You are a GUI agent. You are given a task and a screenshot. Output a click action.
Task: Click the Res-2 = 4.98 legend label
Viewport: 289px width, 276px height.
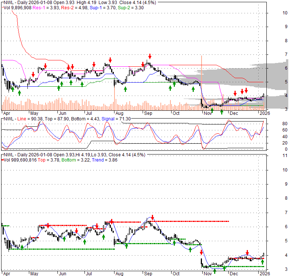click(74, 8)
